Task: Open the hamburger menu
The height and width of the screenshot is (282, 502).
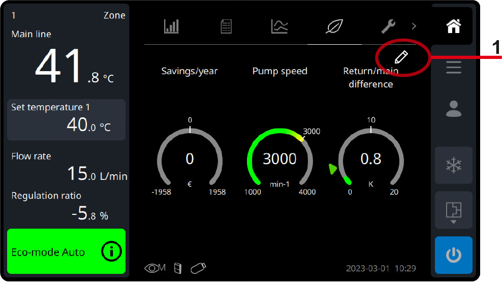Action: click(x=453, y=68)
